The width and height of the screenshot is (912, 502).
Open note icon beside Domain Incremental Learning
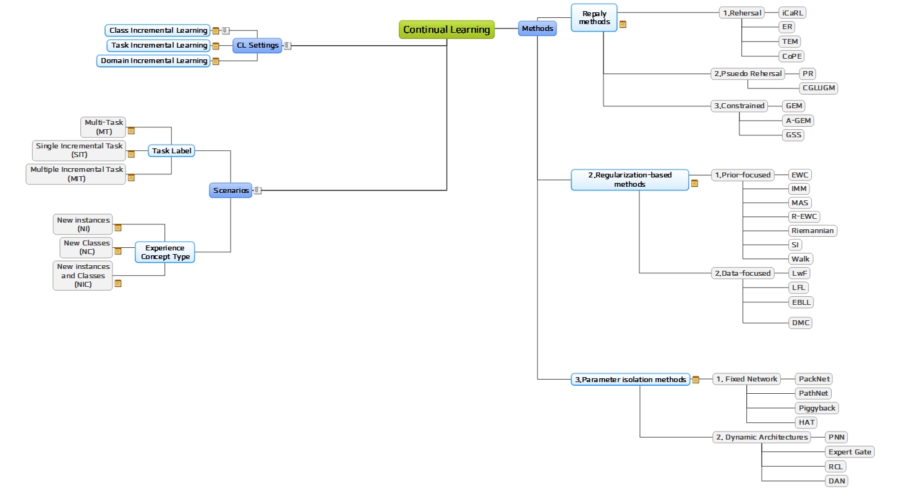click(x=216, y=61)
